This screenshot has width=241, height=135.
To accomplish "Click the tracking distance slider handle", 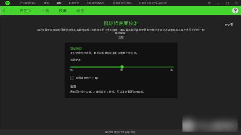I will pos(122,67).
